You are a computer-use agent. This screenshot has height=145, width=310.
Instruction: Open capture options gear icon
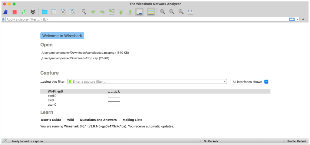[33, 12]
